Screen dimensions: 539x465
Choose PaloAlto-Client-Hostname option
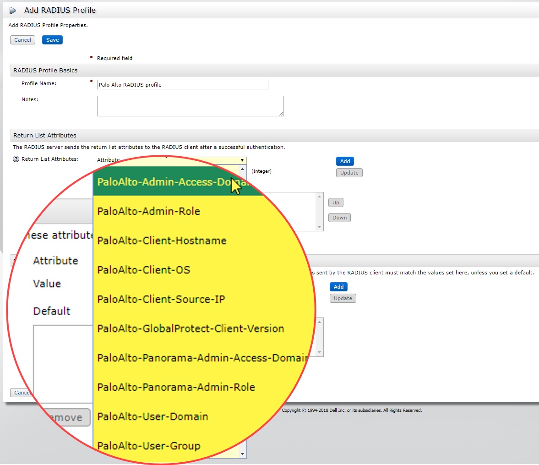(x=162, y=241)
